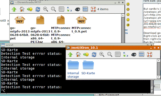Screen dimensions: 161x96
Task: Open home folder in Xiron_10.1 window
Action: (78, 54)
